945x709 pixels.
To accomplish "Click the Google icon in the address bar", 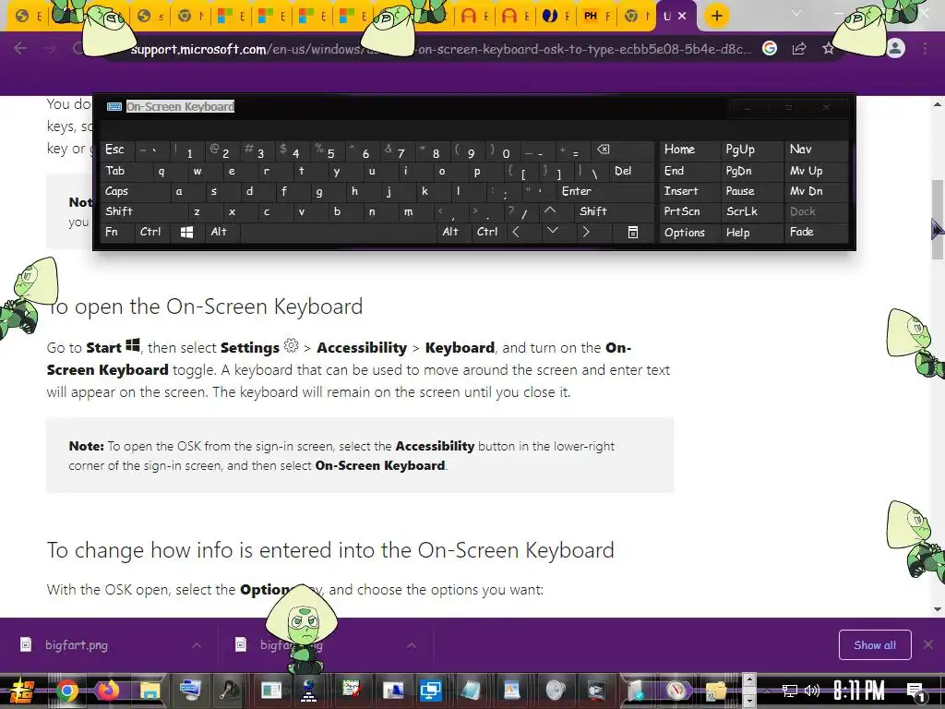I will [x=770, y=49].
